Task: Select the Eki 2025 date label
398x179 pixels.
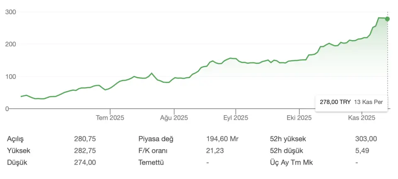Action: click(x=299, y=118)
